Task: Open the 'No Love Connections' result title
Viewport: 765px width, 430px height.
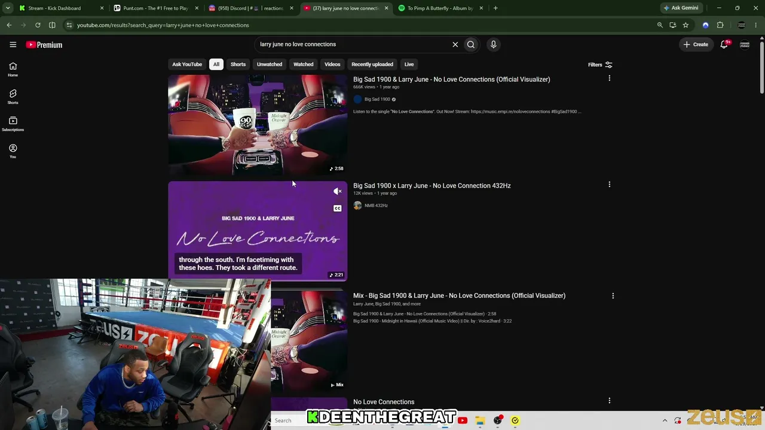Action: [384, 402]
